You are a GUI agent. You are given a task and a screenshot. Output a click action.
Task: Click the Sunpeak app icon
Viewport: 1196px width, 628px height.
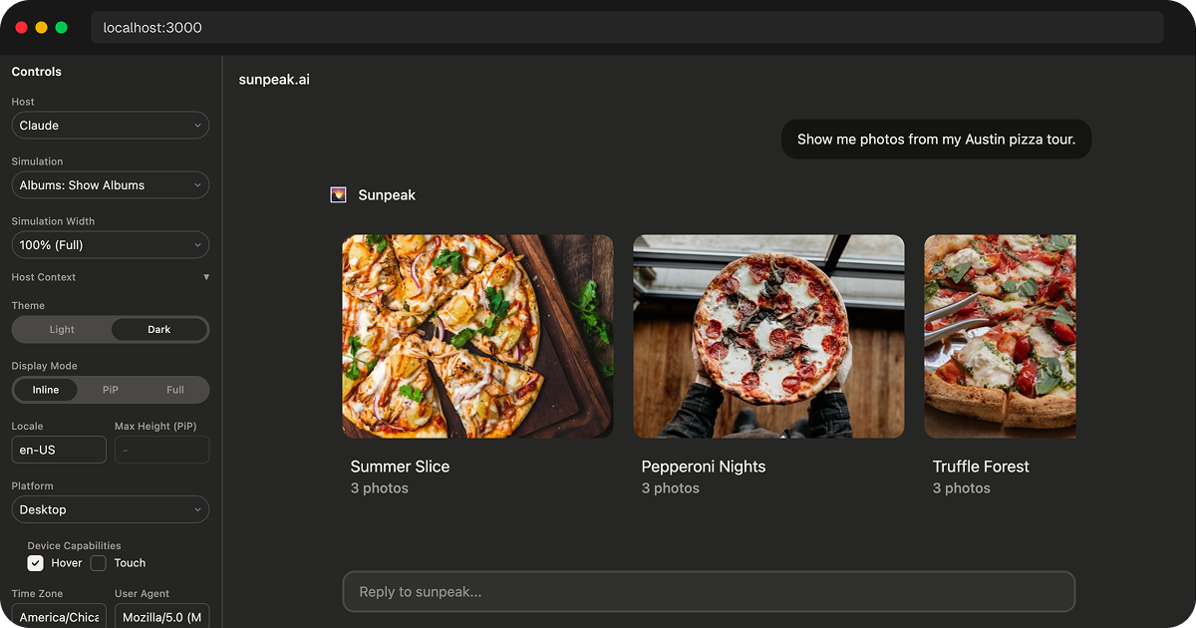338,195
